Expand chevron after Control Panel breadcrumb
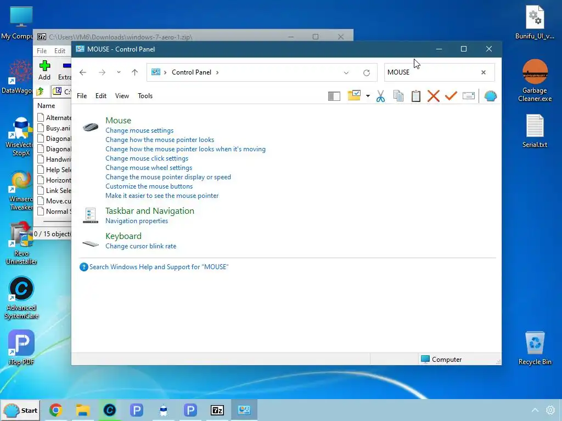Viewport: 562px width, 421px height. point(217,72)
